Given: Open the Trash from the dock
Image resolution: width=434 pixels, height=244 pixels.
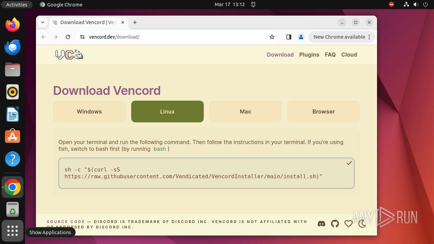Looking at the screenshot, I should pyautogui.click(x=13, y=209).
